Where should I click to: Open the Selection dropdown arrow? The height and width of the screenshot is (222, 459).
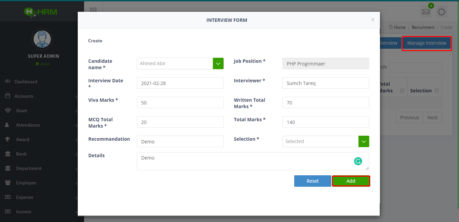[x=364, y=141]
